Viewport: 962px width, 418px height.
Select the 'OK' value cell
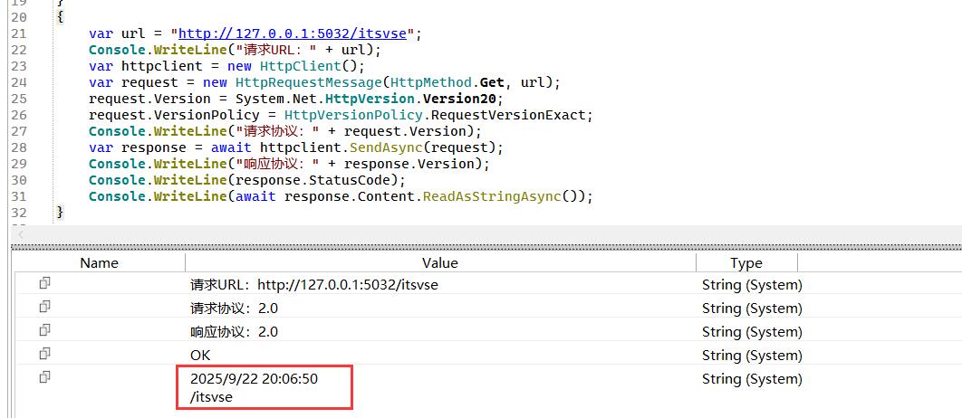[x=200, y=356]
